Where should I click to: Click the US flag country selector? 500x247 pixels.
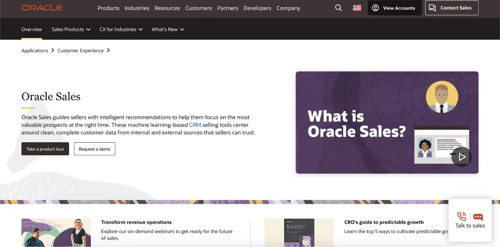[x=357, y=8]
